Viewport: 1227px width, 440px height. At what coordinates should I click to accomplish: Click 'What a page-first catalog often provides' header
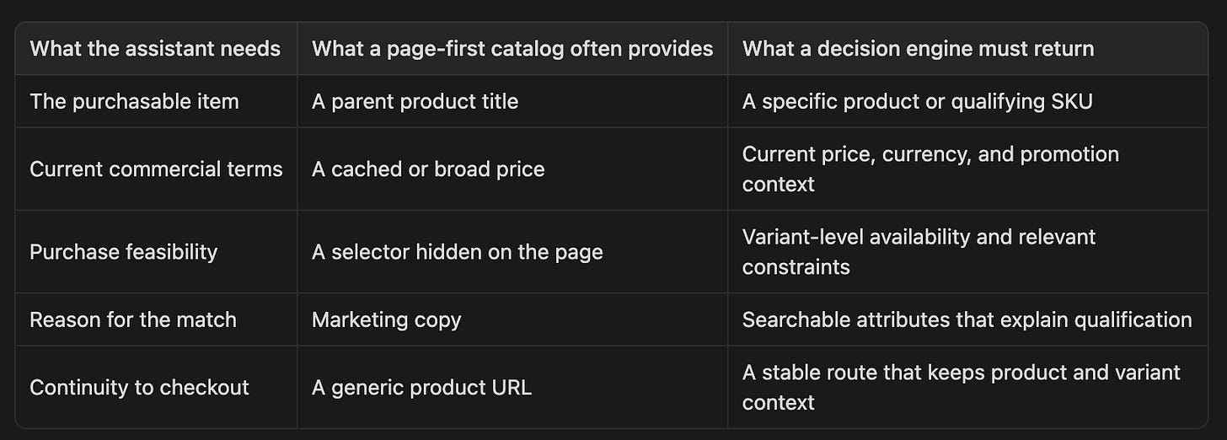pyautogui.click(x=512, y=49)
